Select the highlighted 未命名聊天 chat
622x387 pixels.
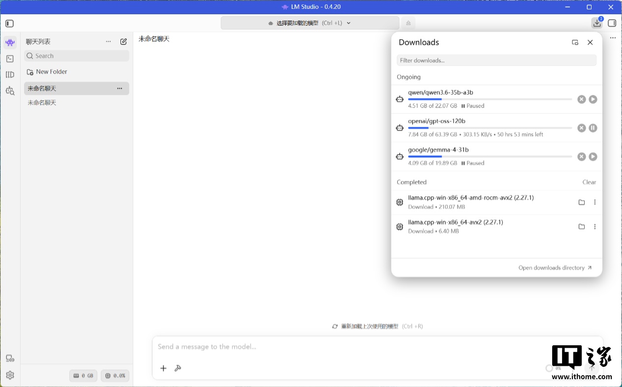pos(77,89)
